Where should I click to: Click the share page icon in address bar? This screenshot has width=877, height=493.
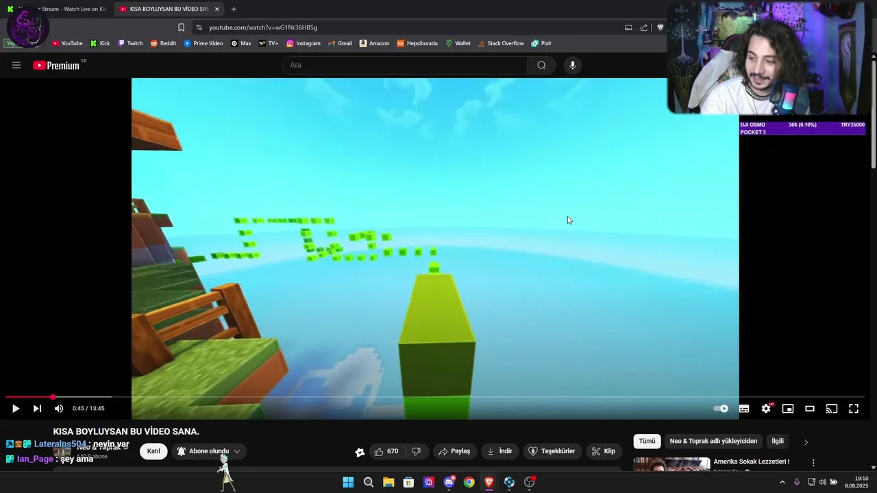click(644, 27)
